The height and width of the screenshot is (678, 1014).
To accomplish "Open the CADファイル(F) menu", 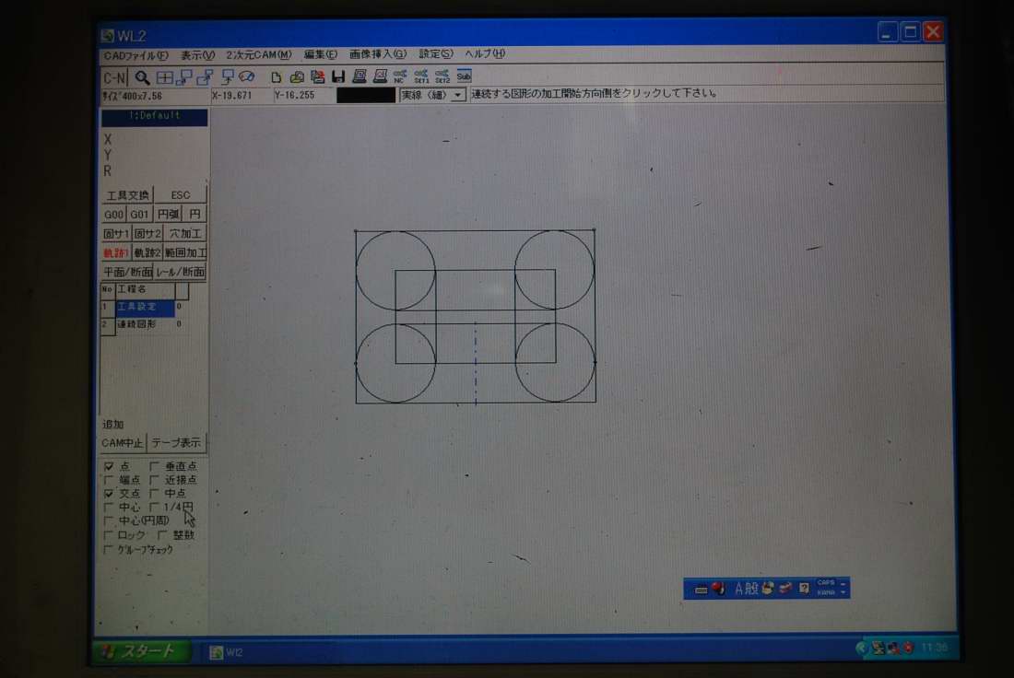I will (136, 55).
